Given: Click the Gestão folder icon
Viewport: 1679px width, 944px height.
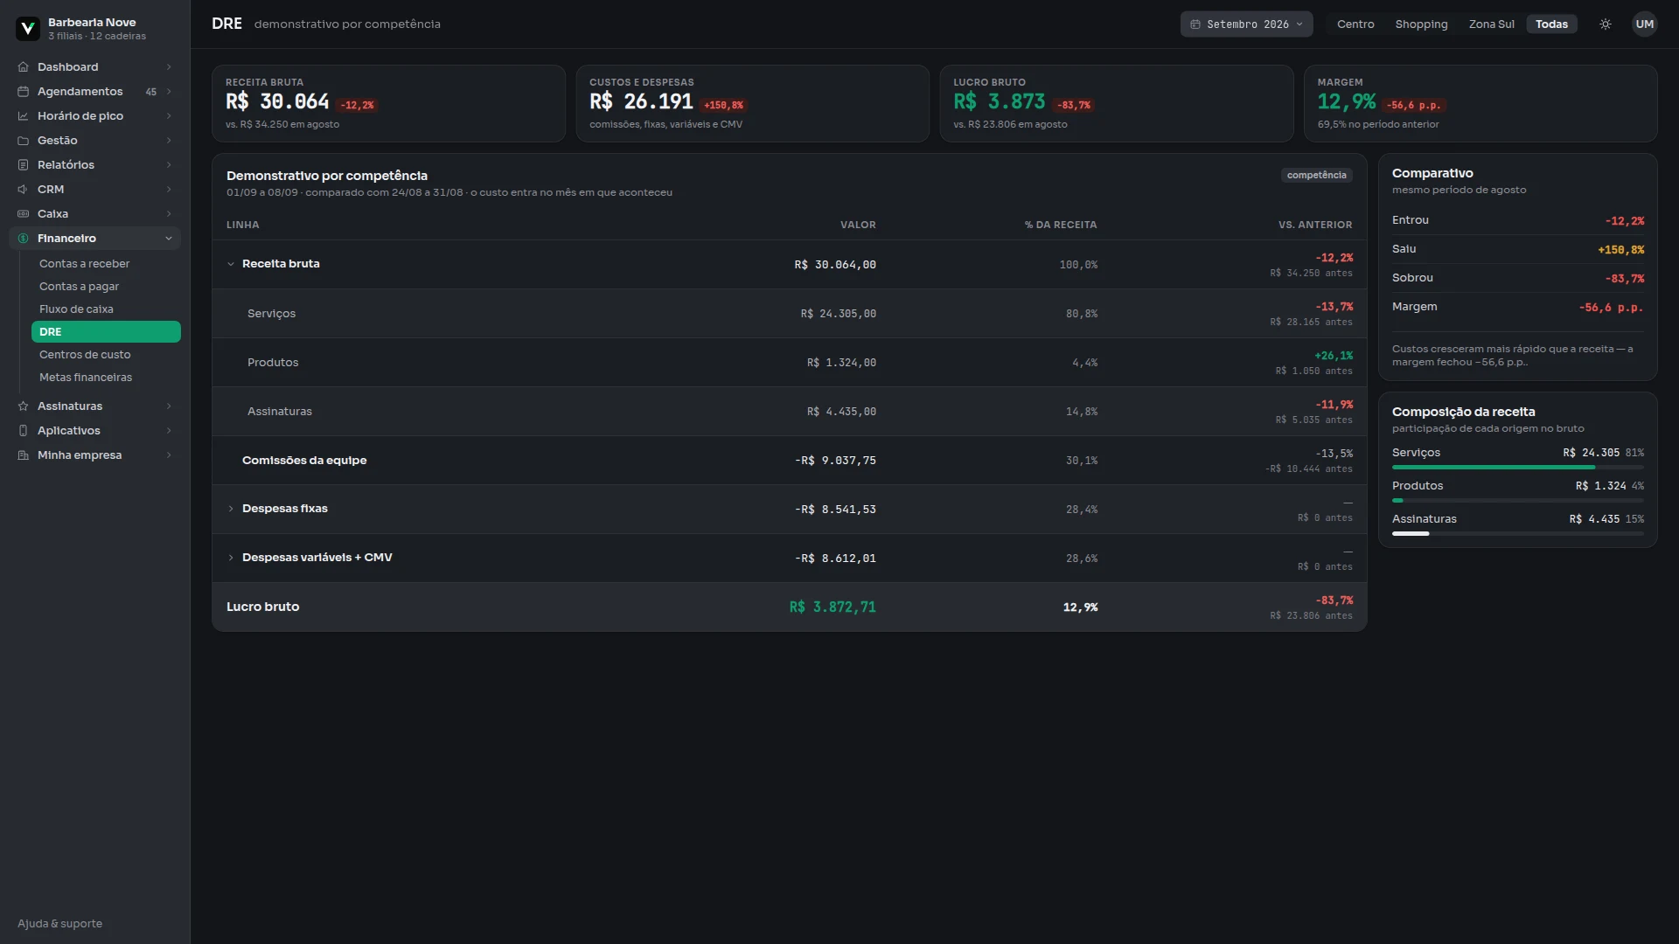Looking at the screenshot, I should [24, 141].
